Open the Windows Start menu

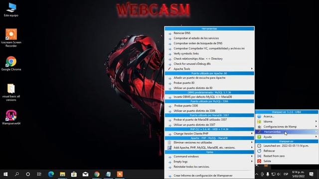pos(5,174)
